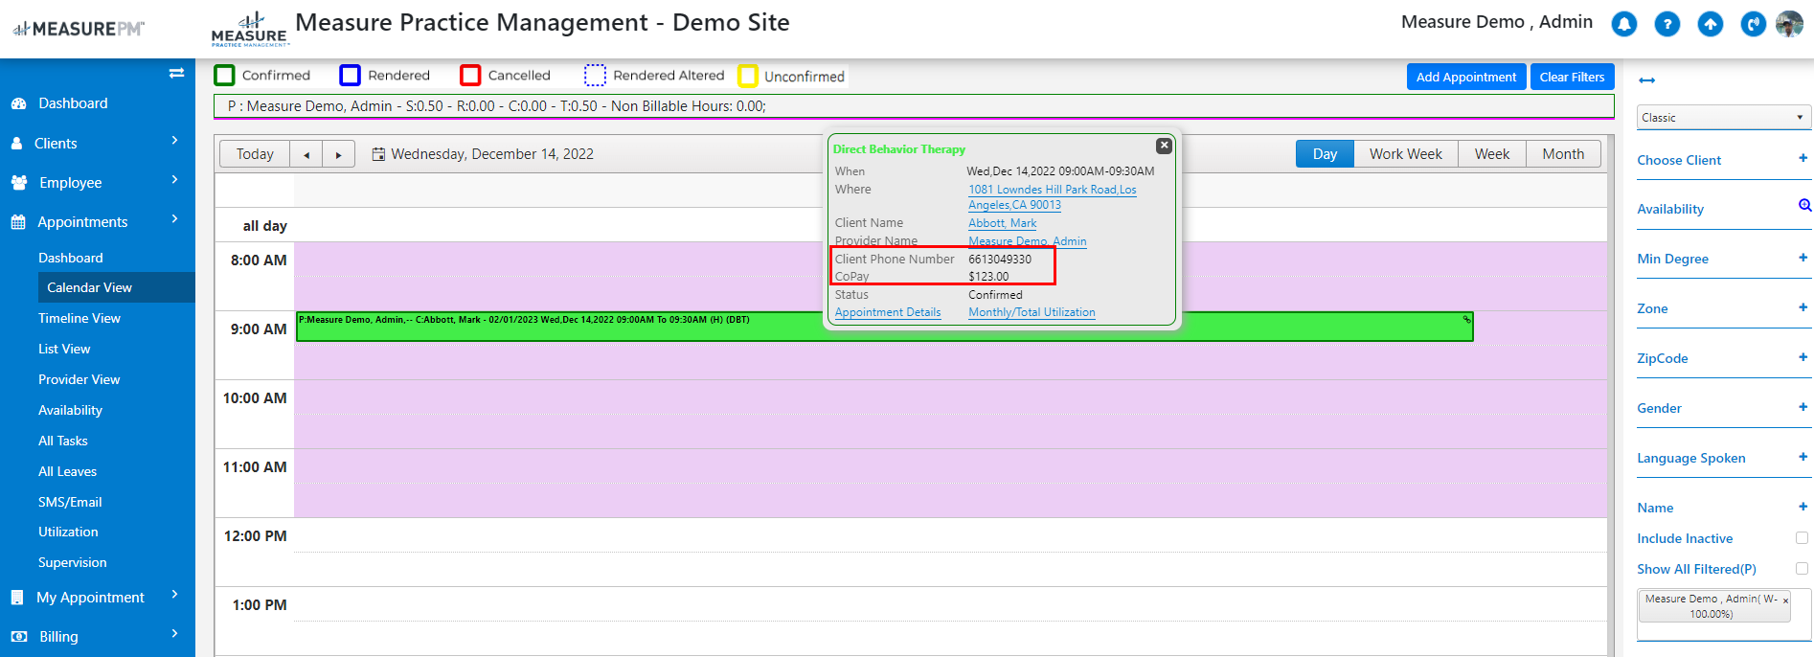Open the help question mark icon

(x=1667, y=24)
